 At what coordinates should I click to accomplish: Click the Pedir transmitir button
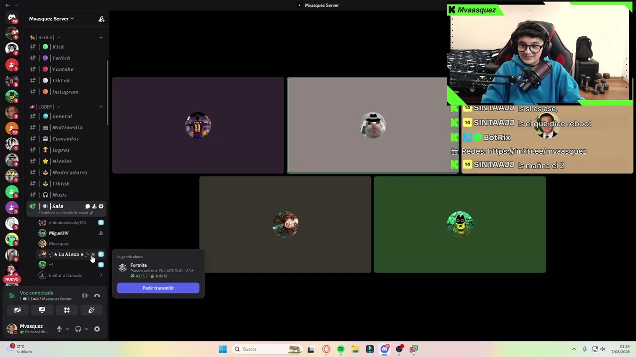coord(158,288)
